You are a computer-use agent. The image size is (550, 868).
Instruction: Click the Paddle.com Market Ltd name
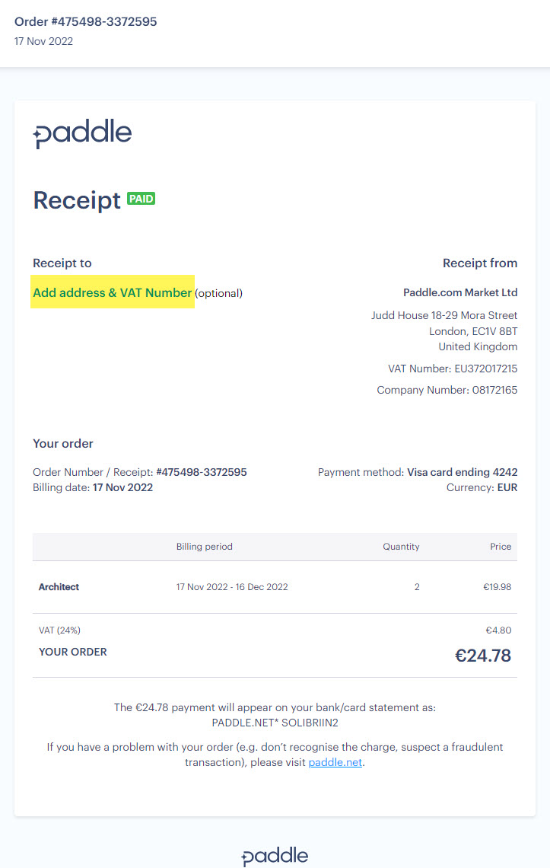point(460,292)
